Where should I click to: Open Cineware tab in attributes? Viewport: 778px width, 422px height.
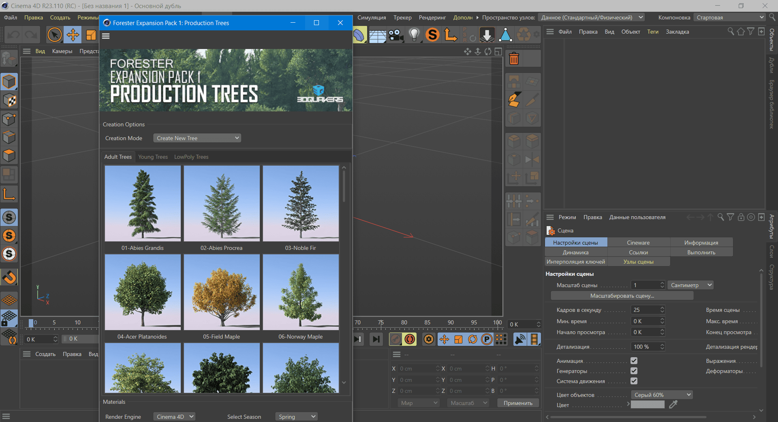(x=638, y=243)
